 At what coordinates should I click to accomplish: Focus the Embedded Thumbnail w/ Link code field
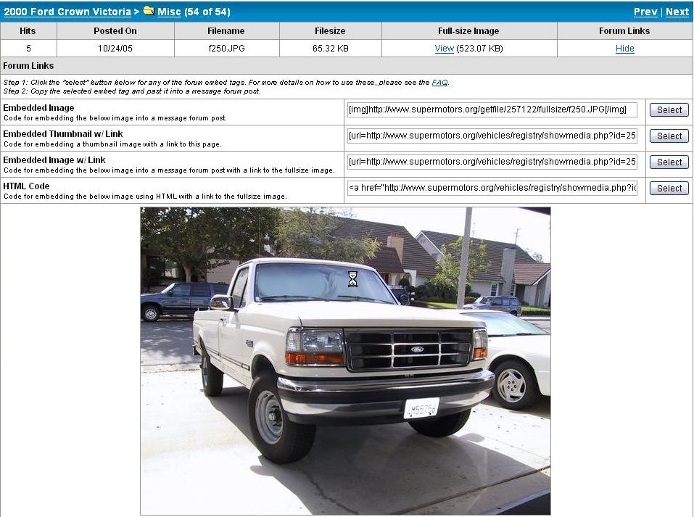pos(492,136)
